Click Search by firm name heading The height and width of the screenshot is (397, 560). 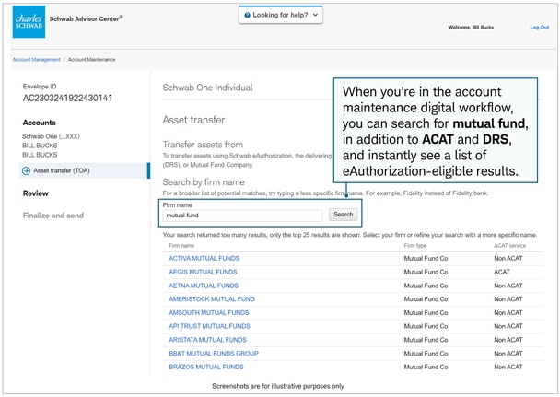pyautogui.click(x=204, y=182)
